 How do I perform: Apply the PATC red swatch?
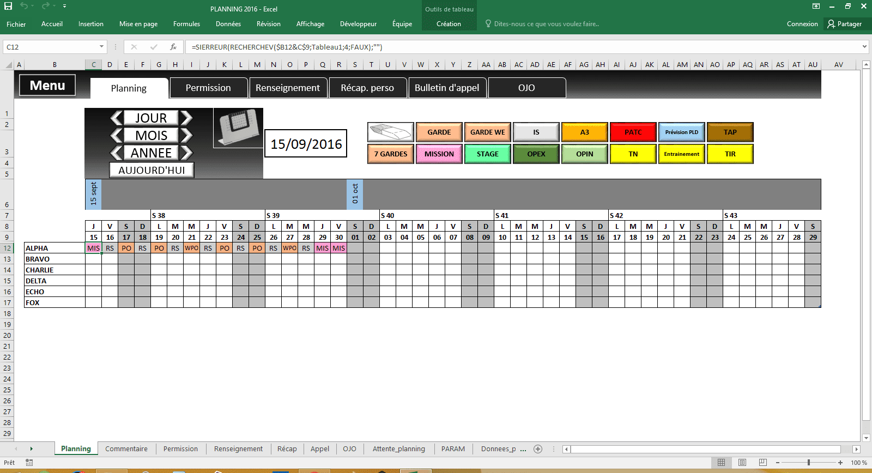coord(633,132)
